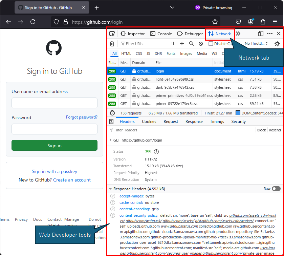Open the Pocket save icon
Image resolution: width=284 pixels, height=256 pixels.
click(x=238, y=22)
